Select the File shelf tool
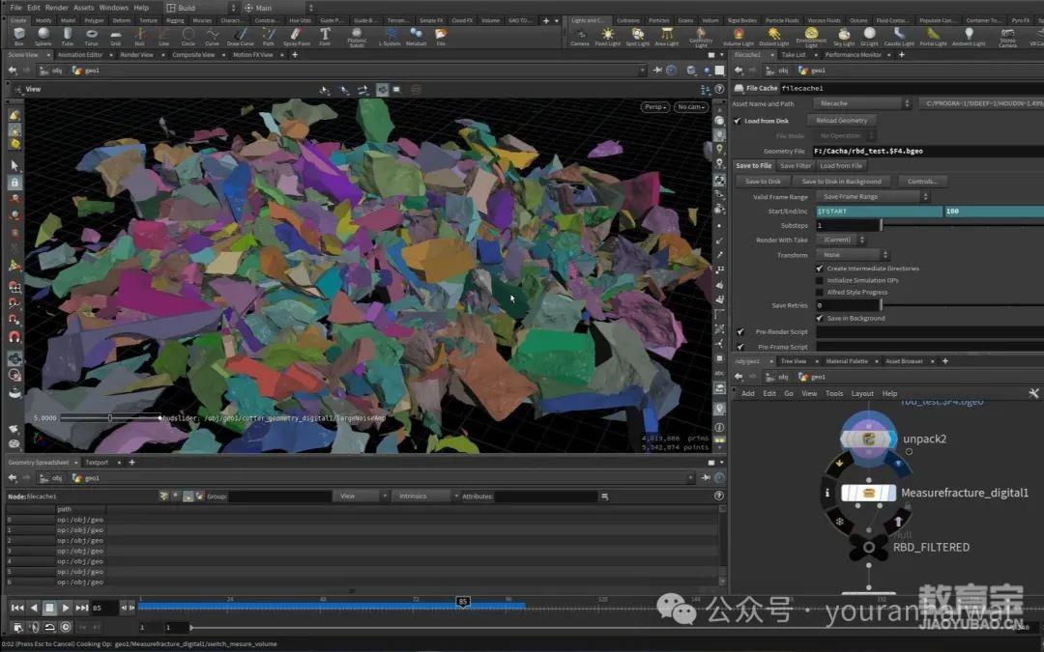 coord(441,36)
